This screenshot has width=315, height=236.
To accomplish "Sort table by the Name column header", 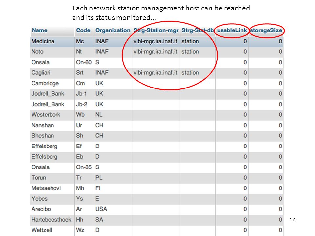I will point(40,30).
